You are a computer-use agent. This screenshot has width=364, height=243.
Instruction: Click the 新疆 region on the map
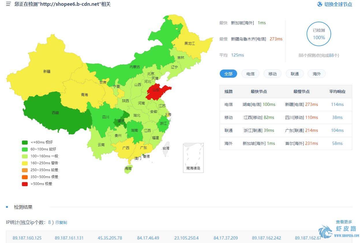pos(46,71)
